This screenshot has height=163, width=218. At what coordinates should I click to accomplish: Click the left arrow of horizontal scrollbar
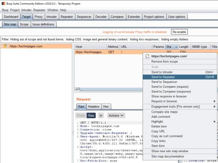pyautogui.click(x=77, y=89)
